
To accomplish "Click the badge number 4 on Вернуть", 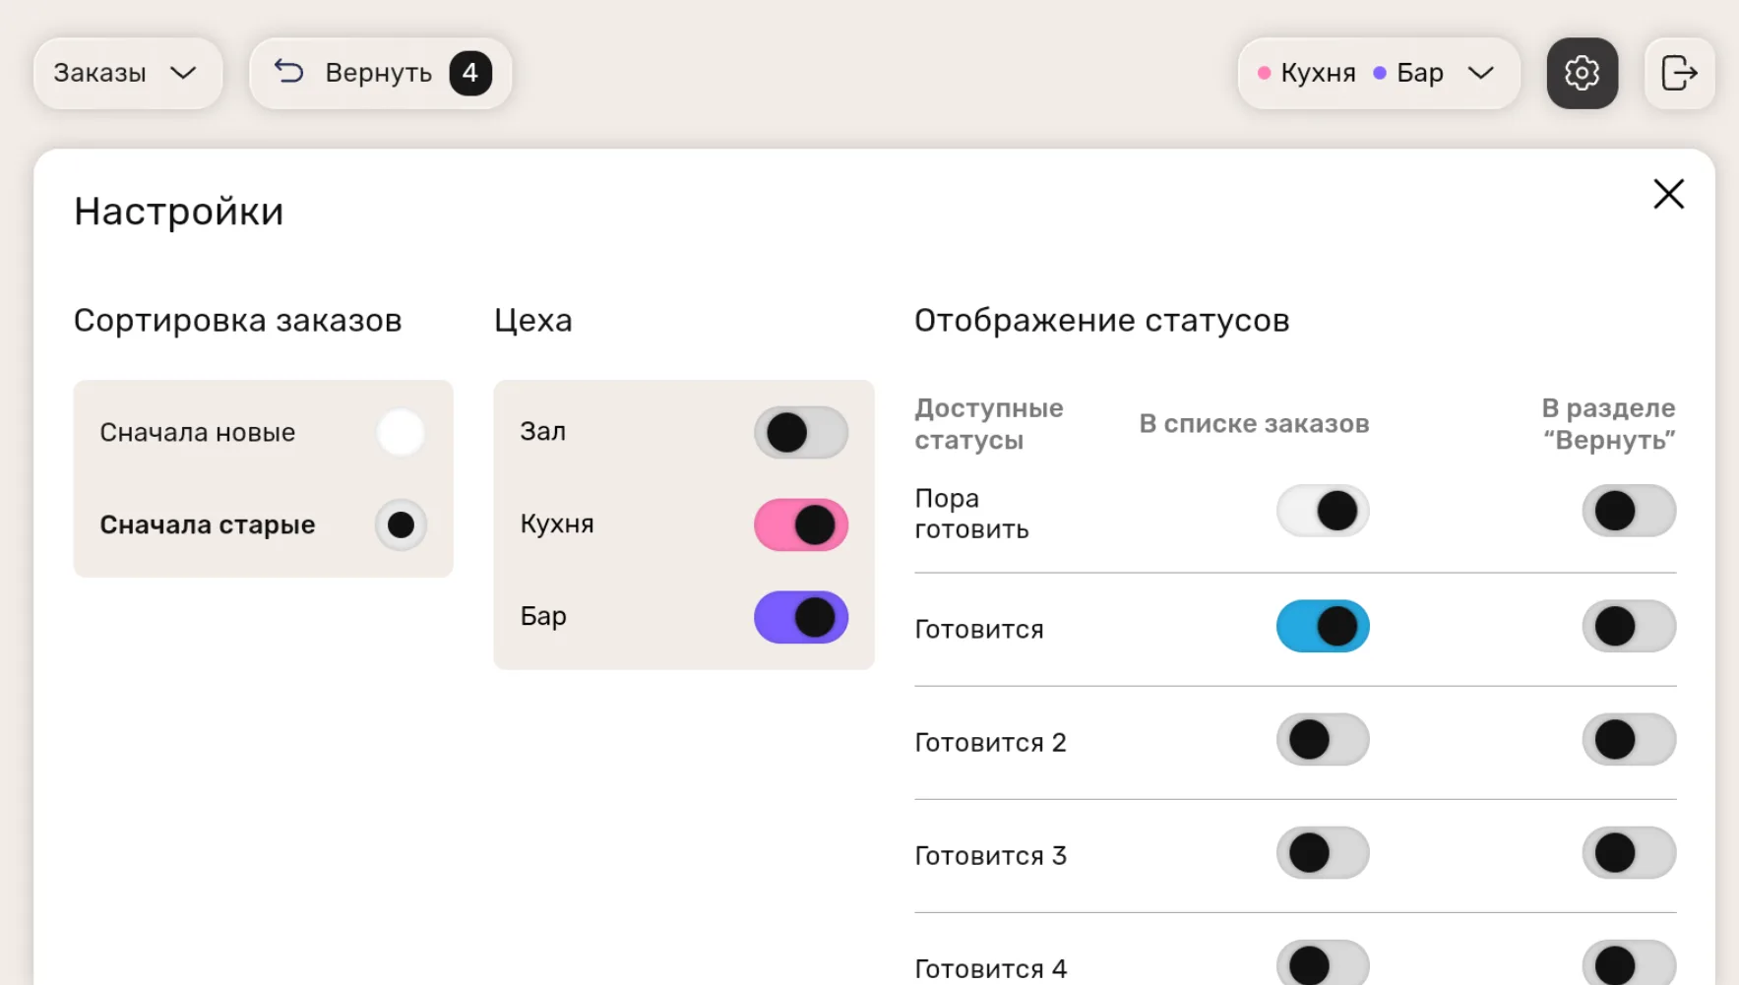I will click(470, 73).
